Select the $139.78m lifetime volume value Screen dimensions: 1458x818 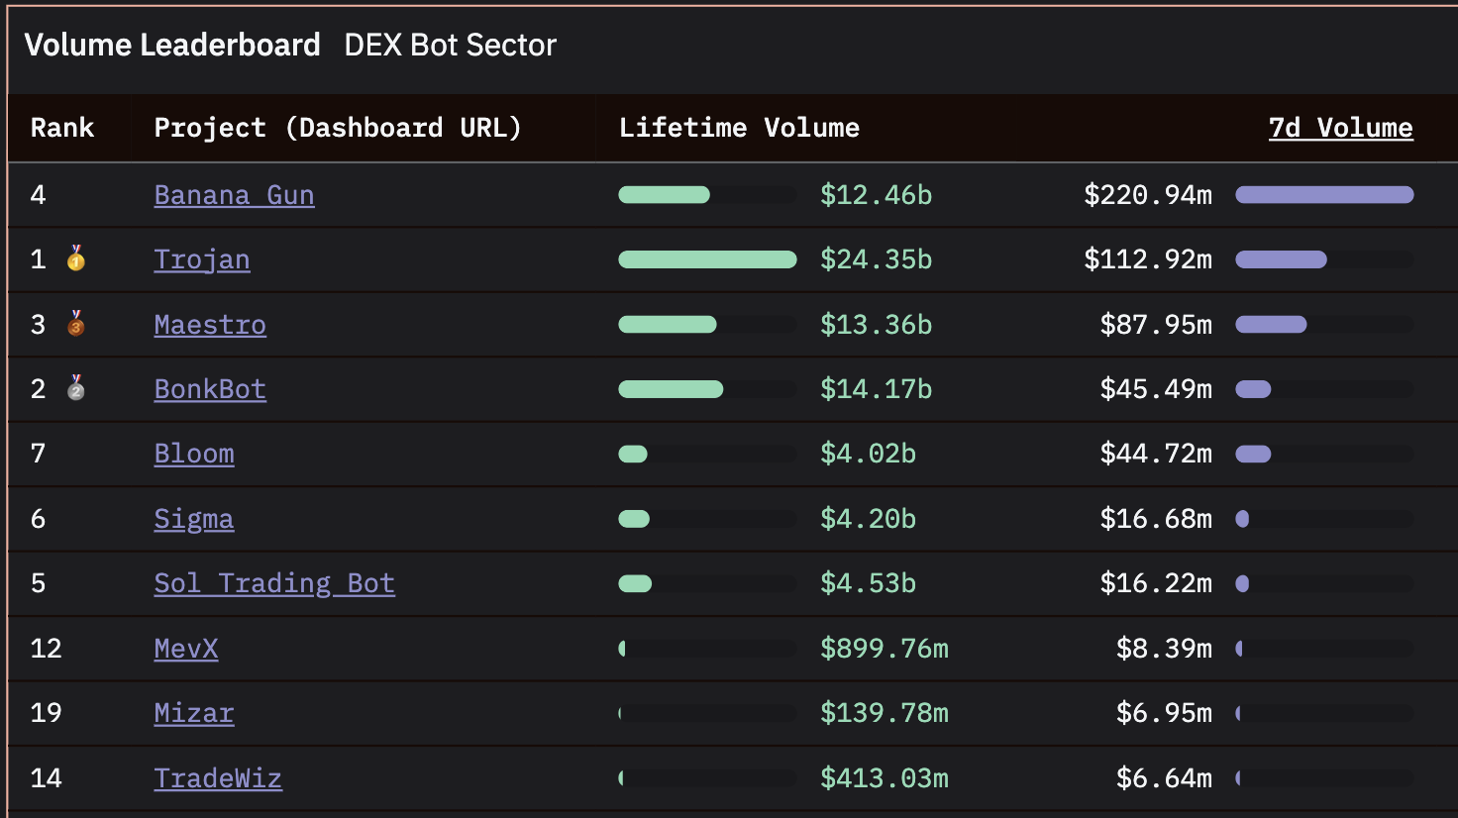click(x=885, y=713)
